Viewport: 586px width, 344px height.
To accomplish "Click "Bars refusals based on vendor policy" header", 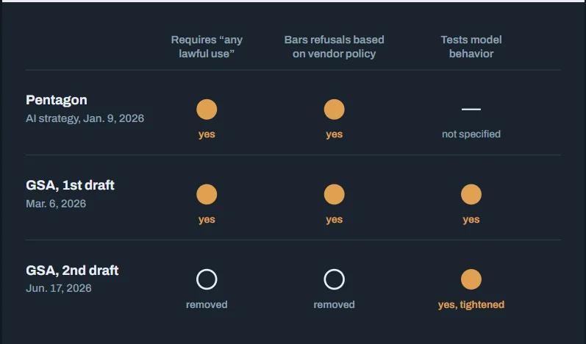I will tap(334, 47).
